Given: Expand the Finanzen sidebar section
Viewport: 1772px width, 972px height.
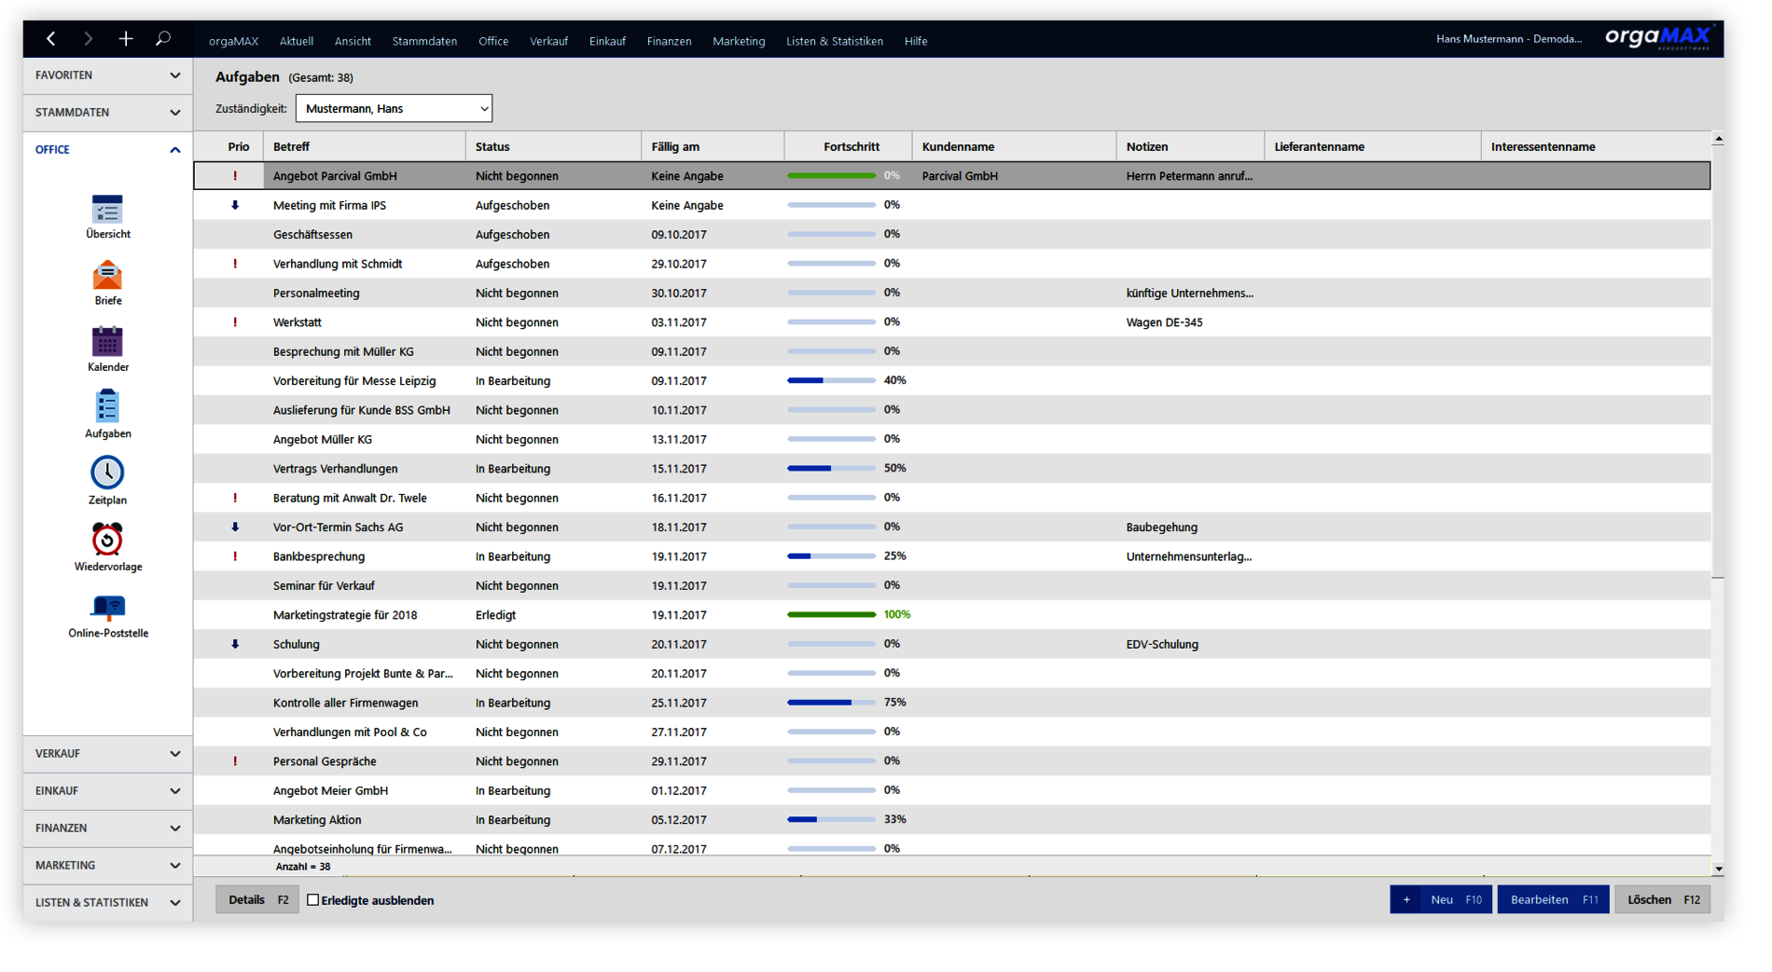Looking at the screenshot, I should click(107, 828).
